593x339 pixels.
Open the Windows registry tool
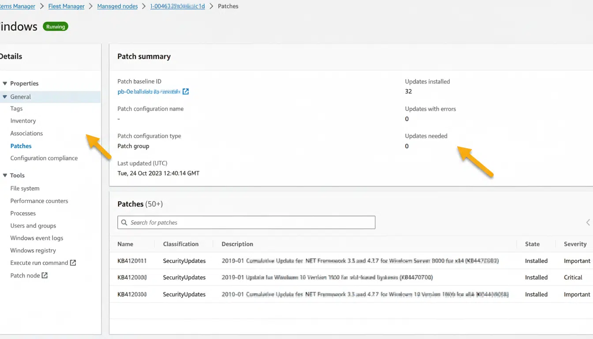click(33, 250)
